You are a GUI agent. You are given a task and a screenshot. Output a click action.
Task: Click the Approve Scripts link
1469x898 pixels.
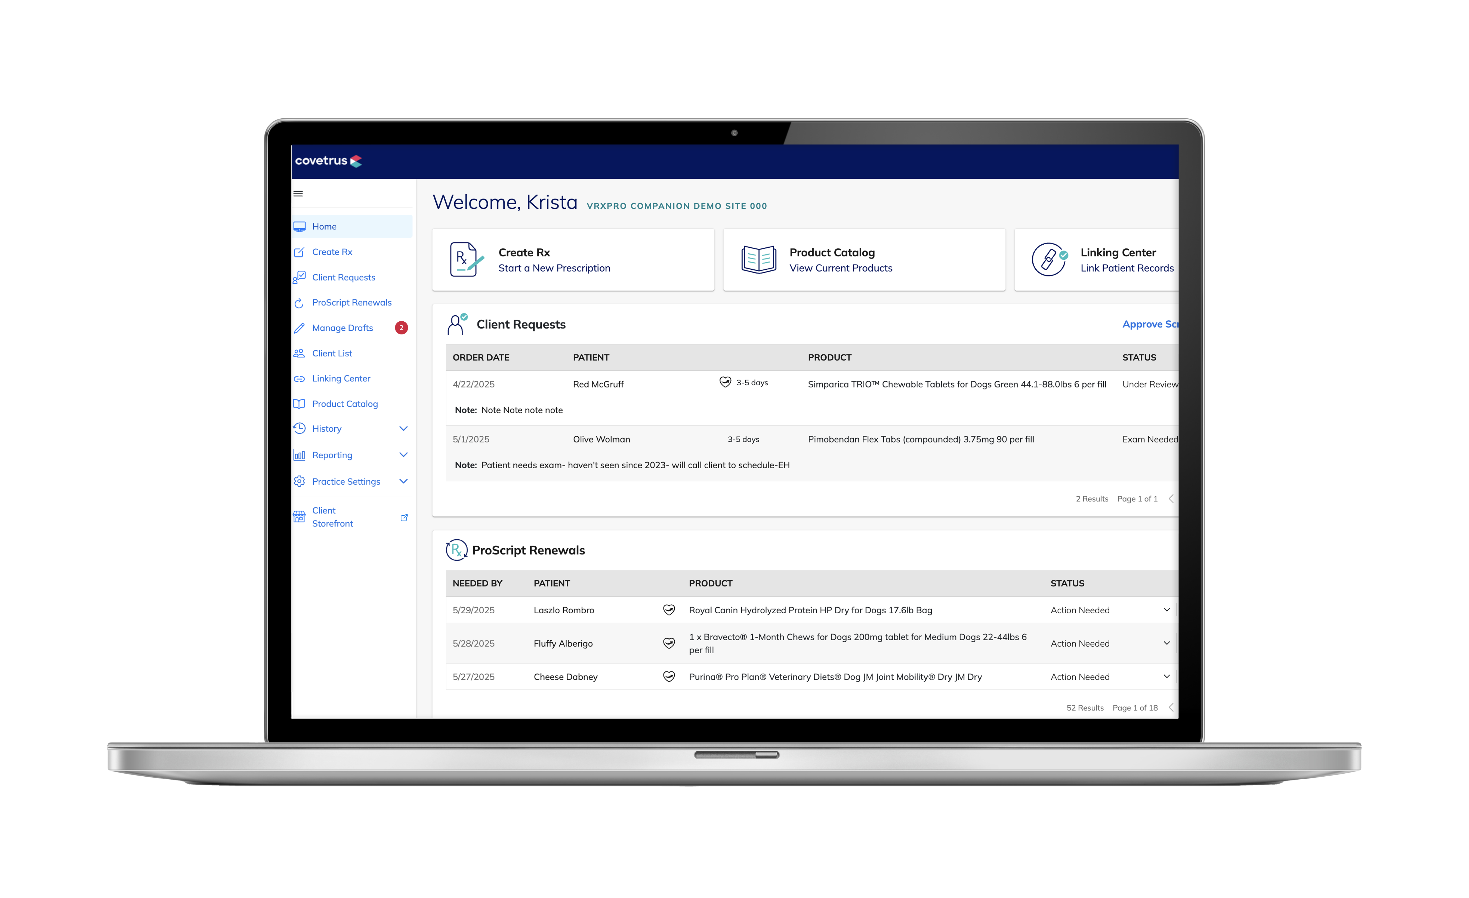click(1149, 324)
